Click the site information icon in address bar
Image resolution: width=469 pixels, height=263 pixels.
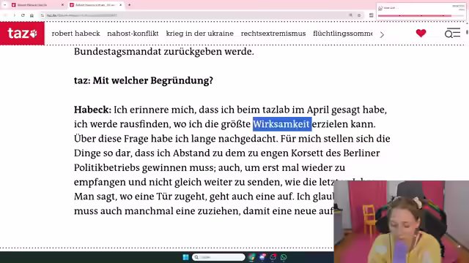pos(43,15)
